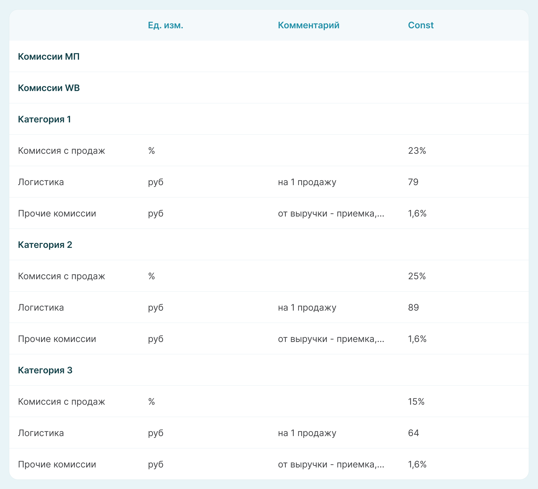Click the Const column header
Screen dimensions: 538x489
coord(421,25)
